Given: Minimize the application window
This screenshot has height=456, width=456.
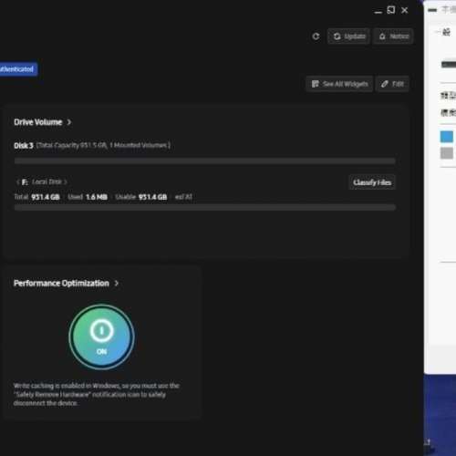Looking at the screenshot, I should click(378, 12).
